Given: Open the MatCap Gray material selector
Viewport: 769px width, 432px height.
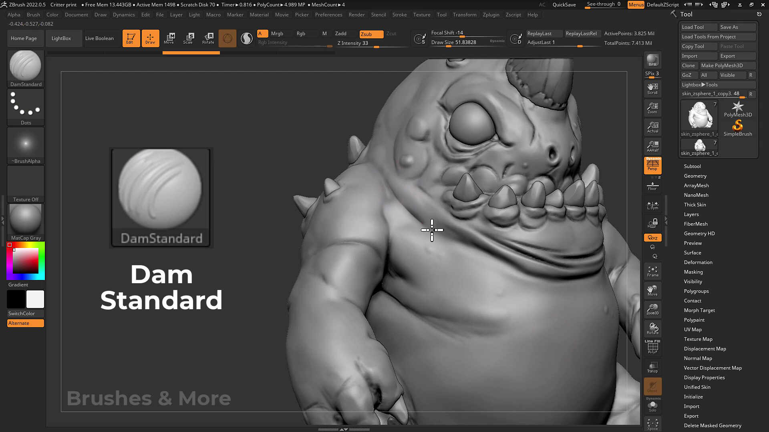Looking at the screenshot, I should click(26, 222).
